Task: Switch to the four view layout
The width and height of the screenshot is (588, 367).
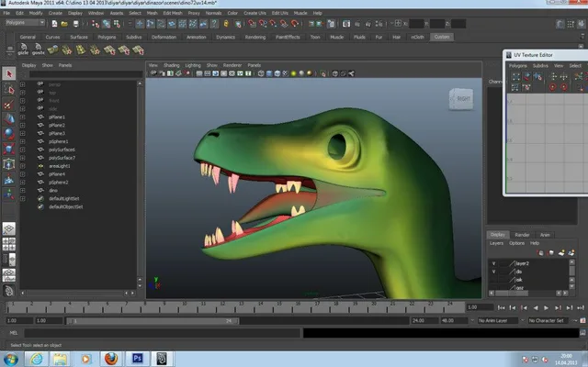Action: (8, 244)
